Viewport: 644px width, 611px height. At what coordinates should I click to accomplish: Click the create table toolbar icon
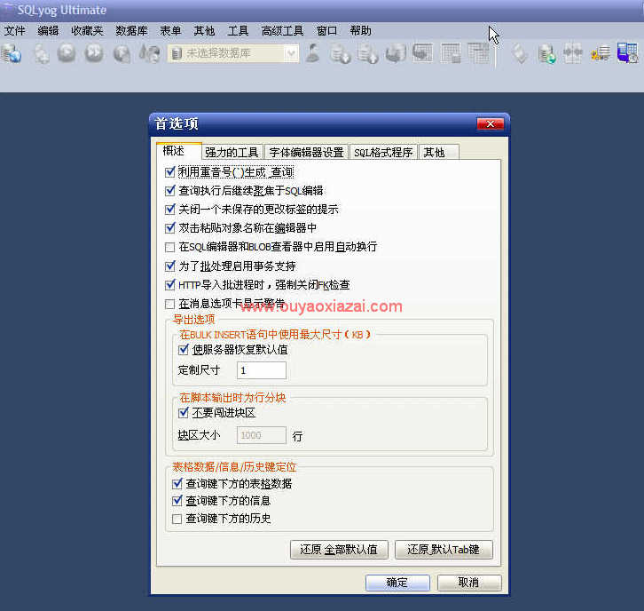(x=423, y=53)
